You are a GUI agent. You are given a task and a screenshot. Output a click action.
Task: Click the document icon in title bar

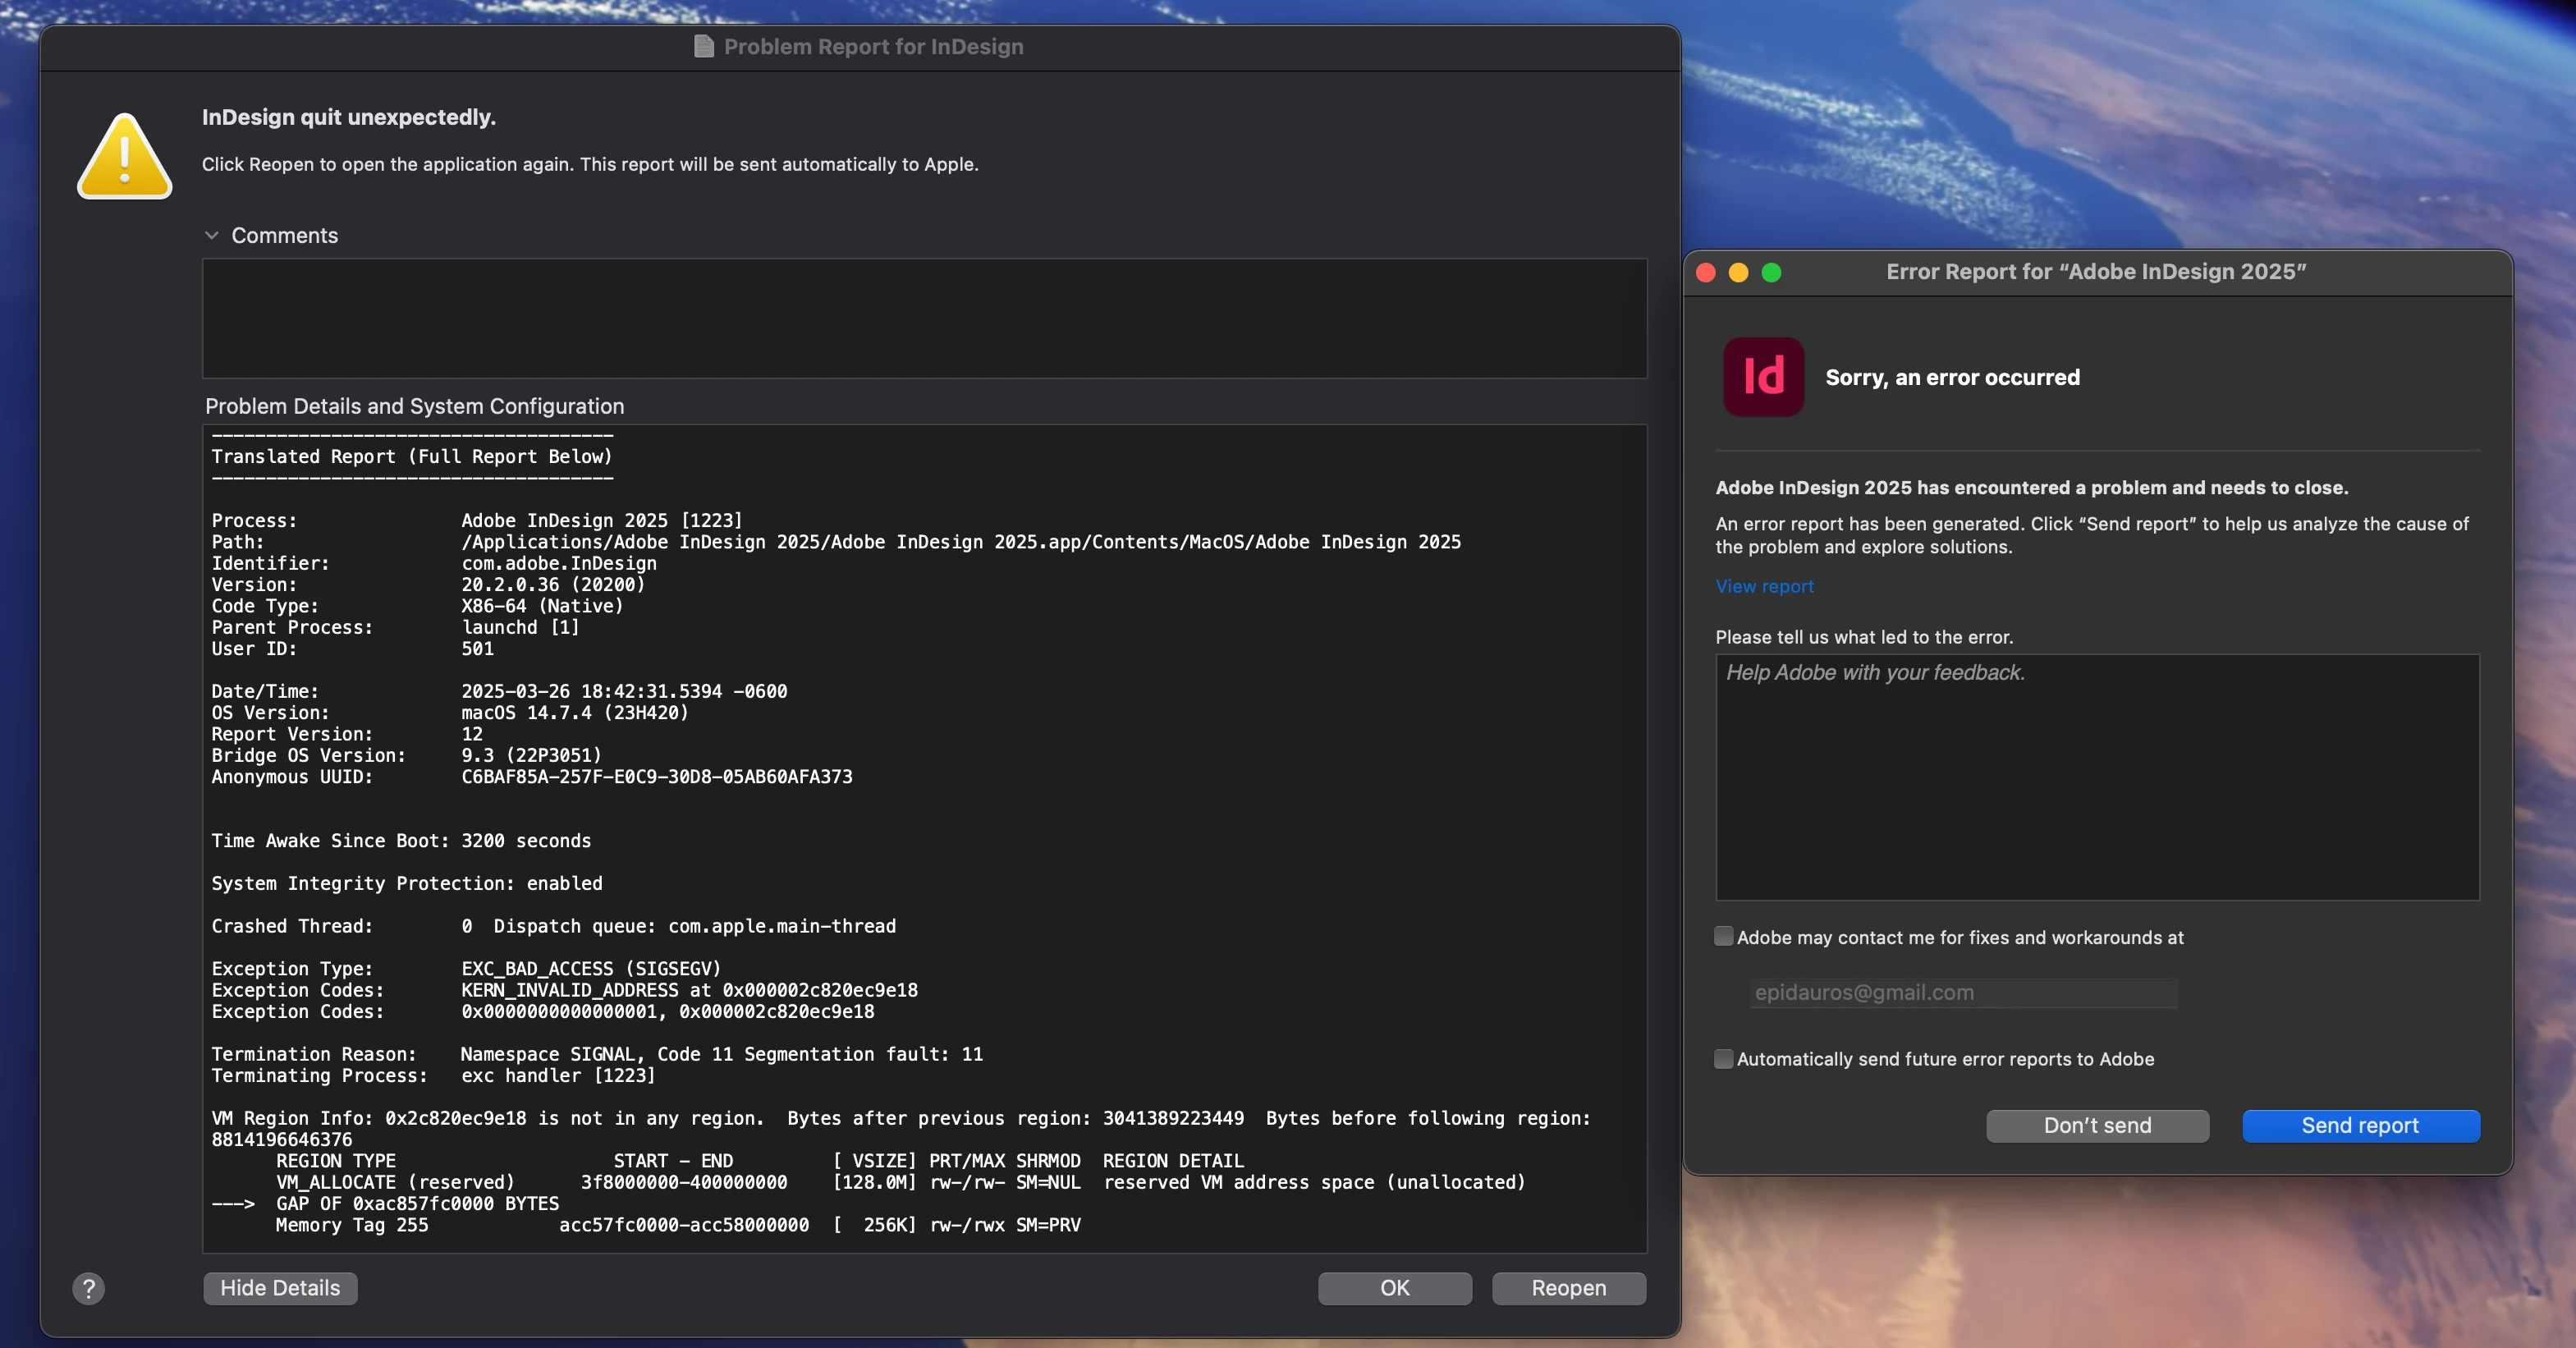[x=704, y=47]
